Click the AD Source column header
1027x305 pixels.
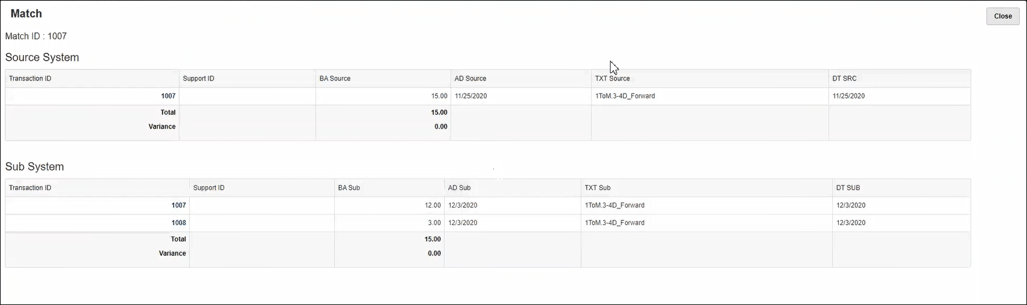(470, 79)
